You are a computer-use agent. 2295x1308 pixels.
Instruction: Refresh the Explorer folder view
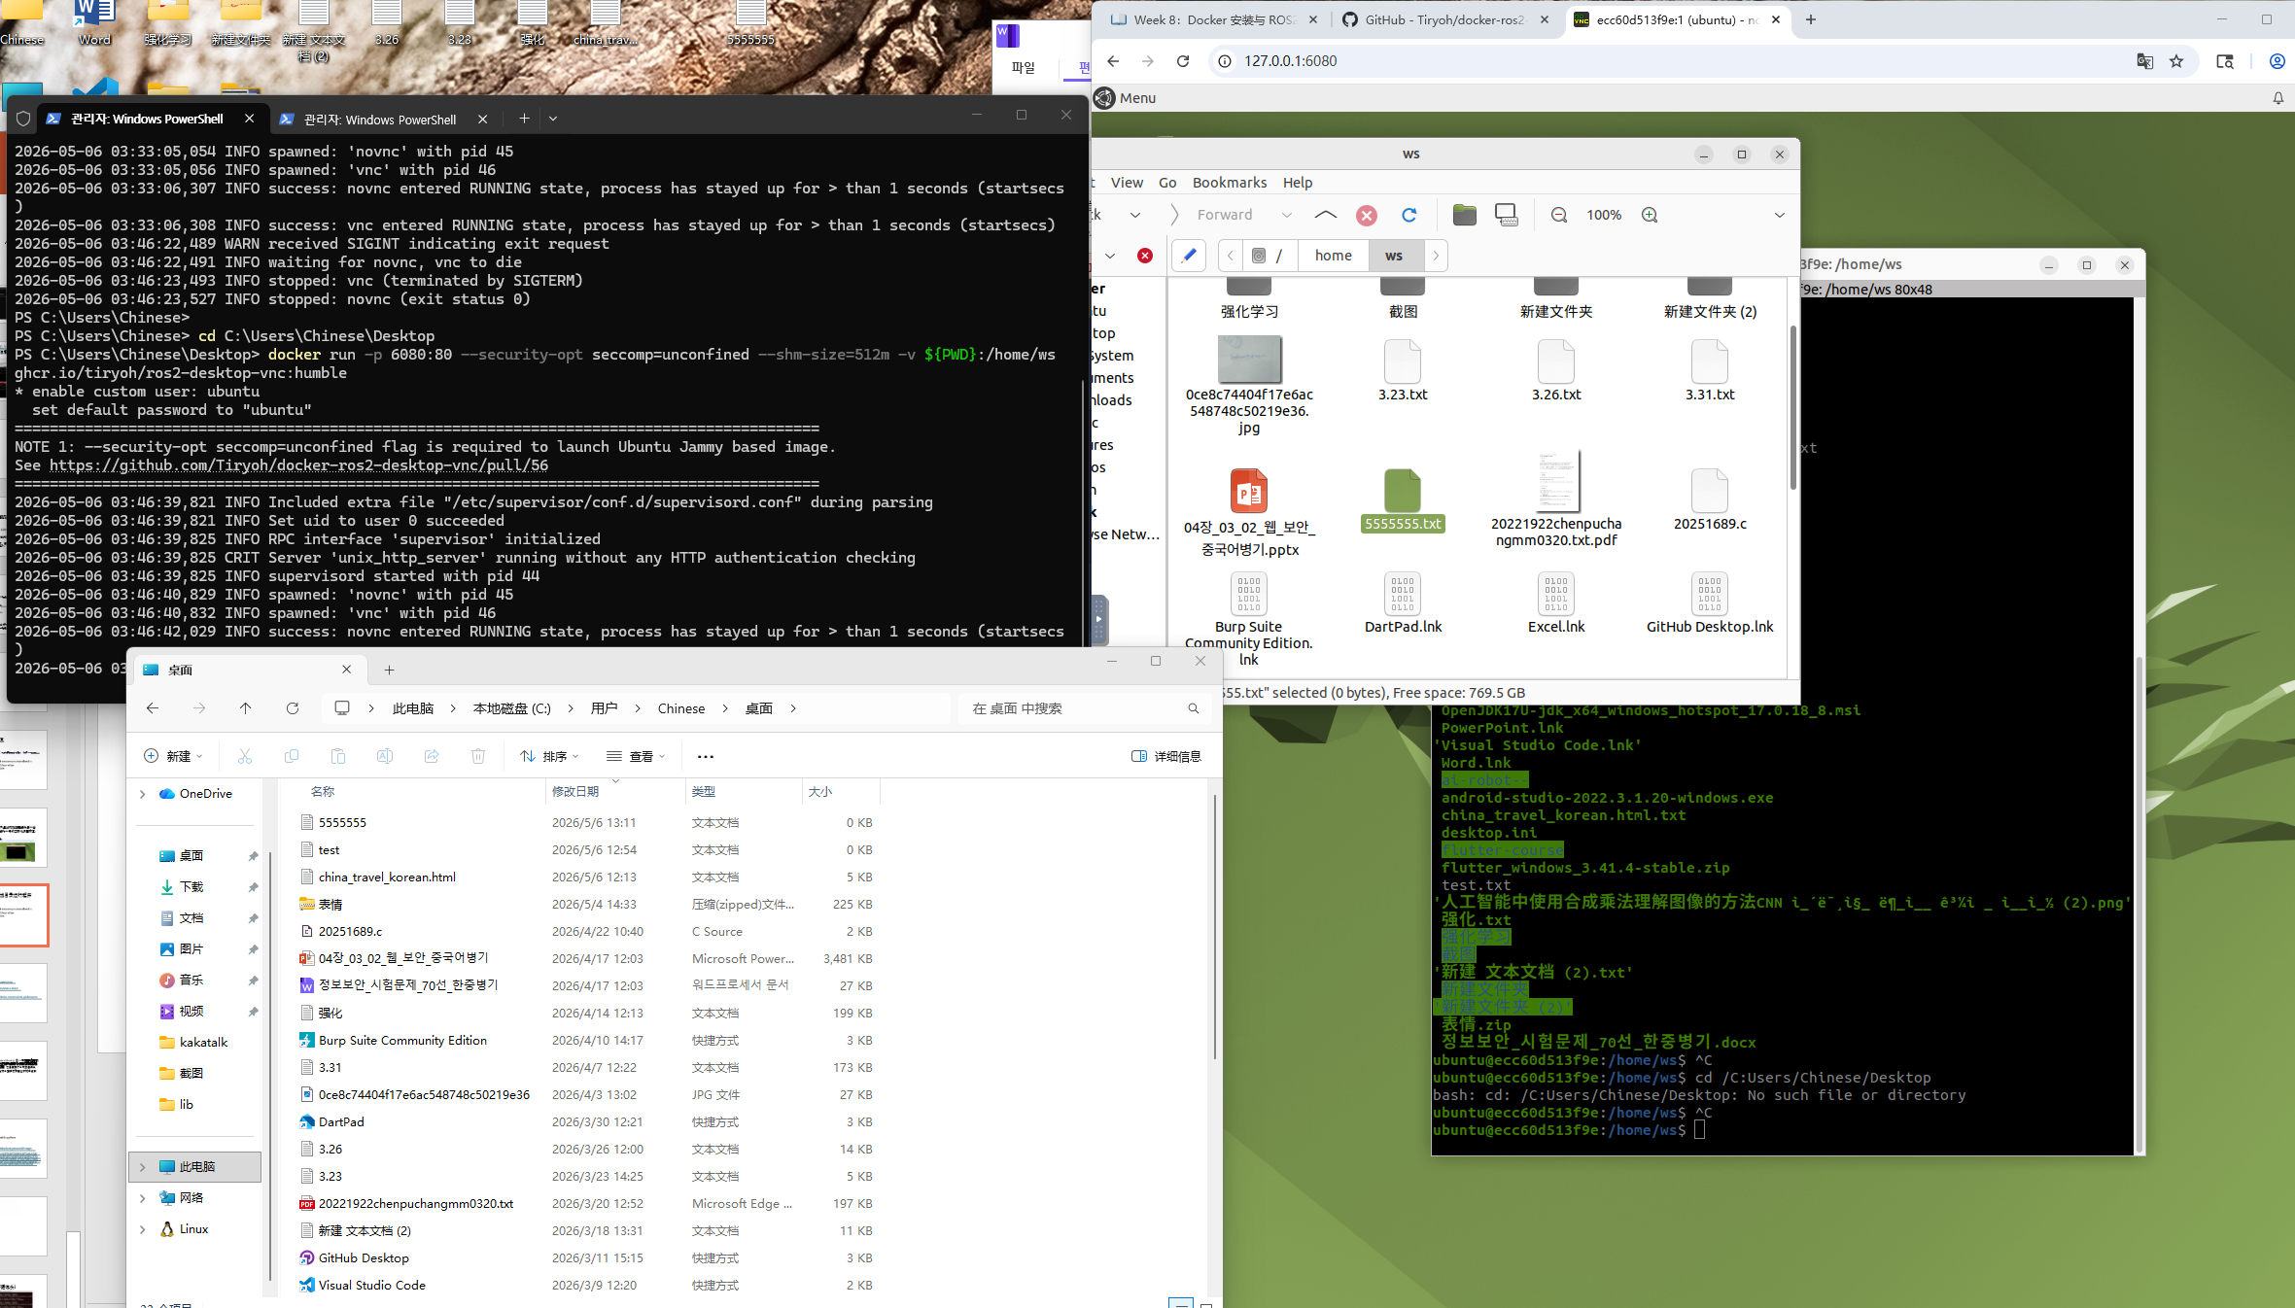click(292, 708)
